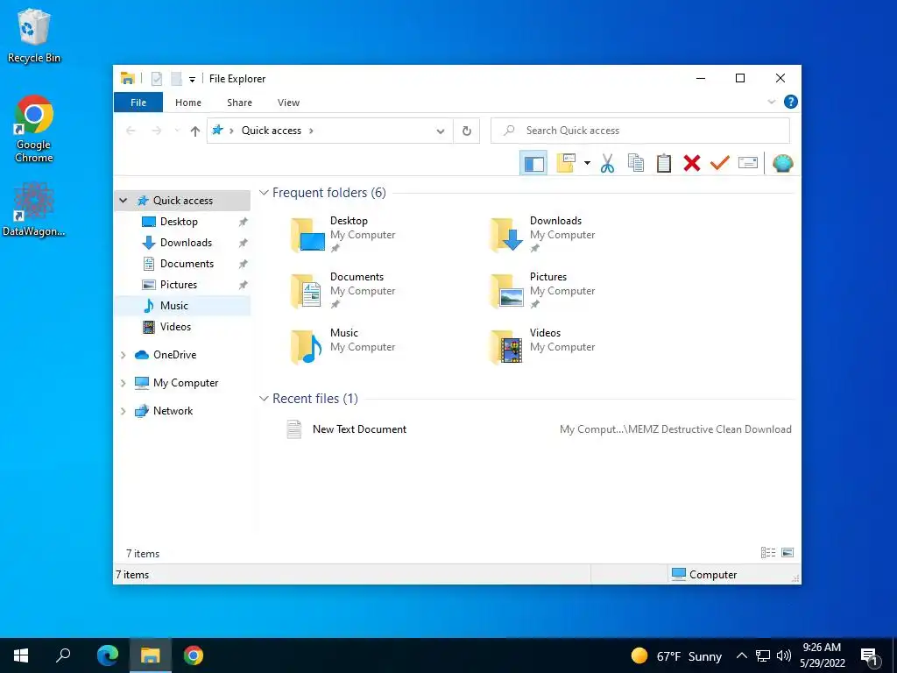Click the Quick access breadcrumb in address bar
The height and width of the screenshot is (673, 897).
[x=272, y=131]
